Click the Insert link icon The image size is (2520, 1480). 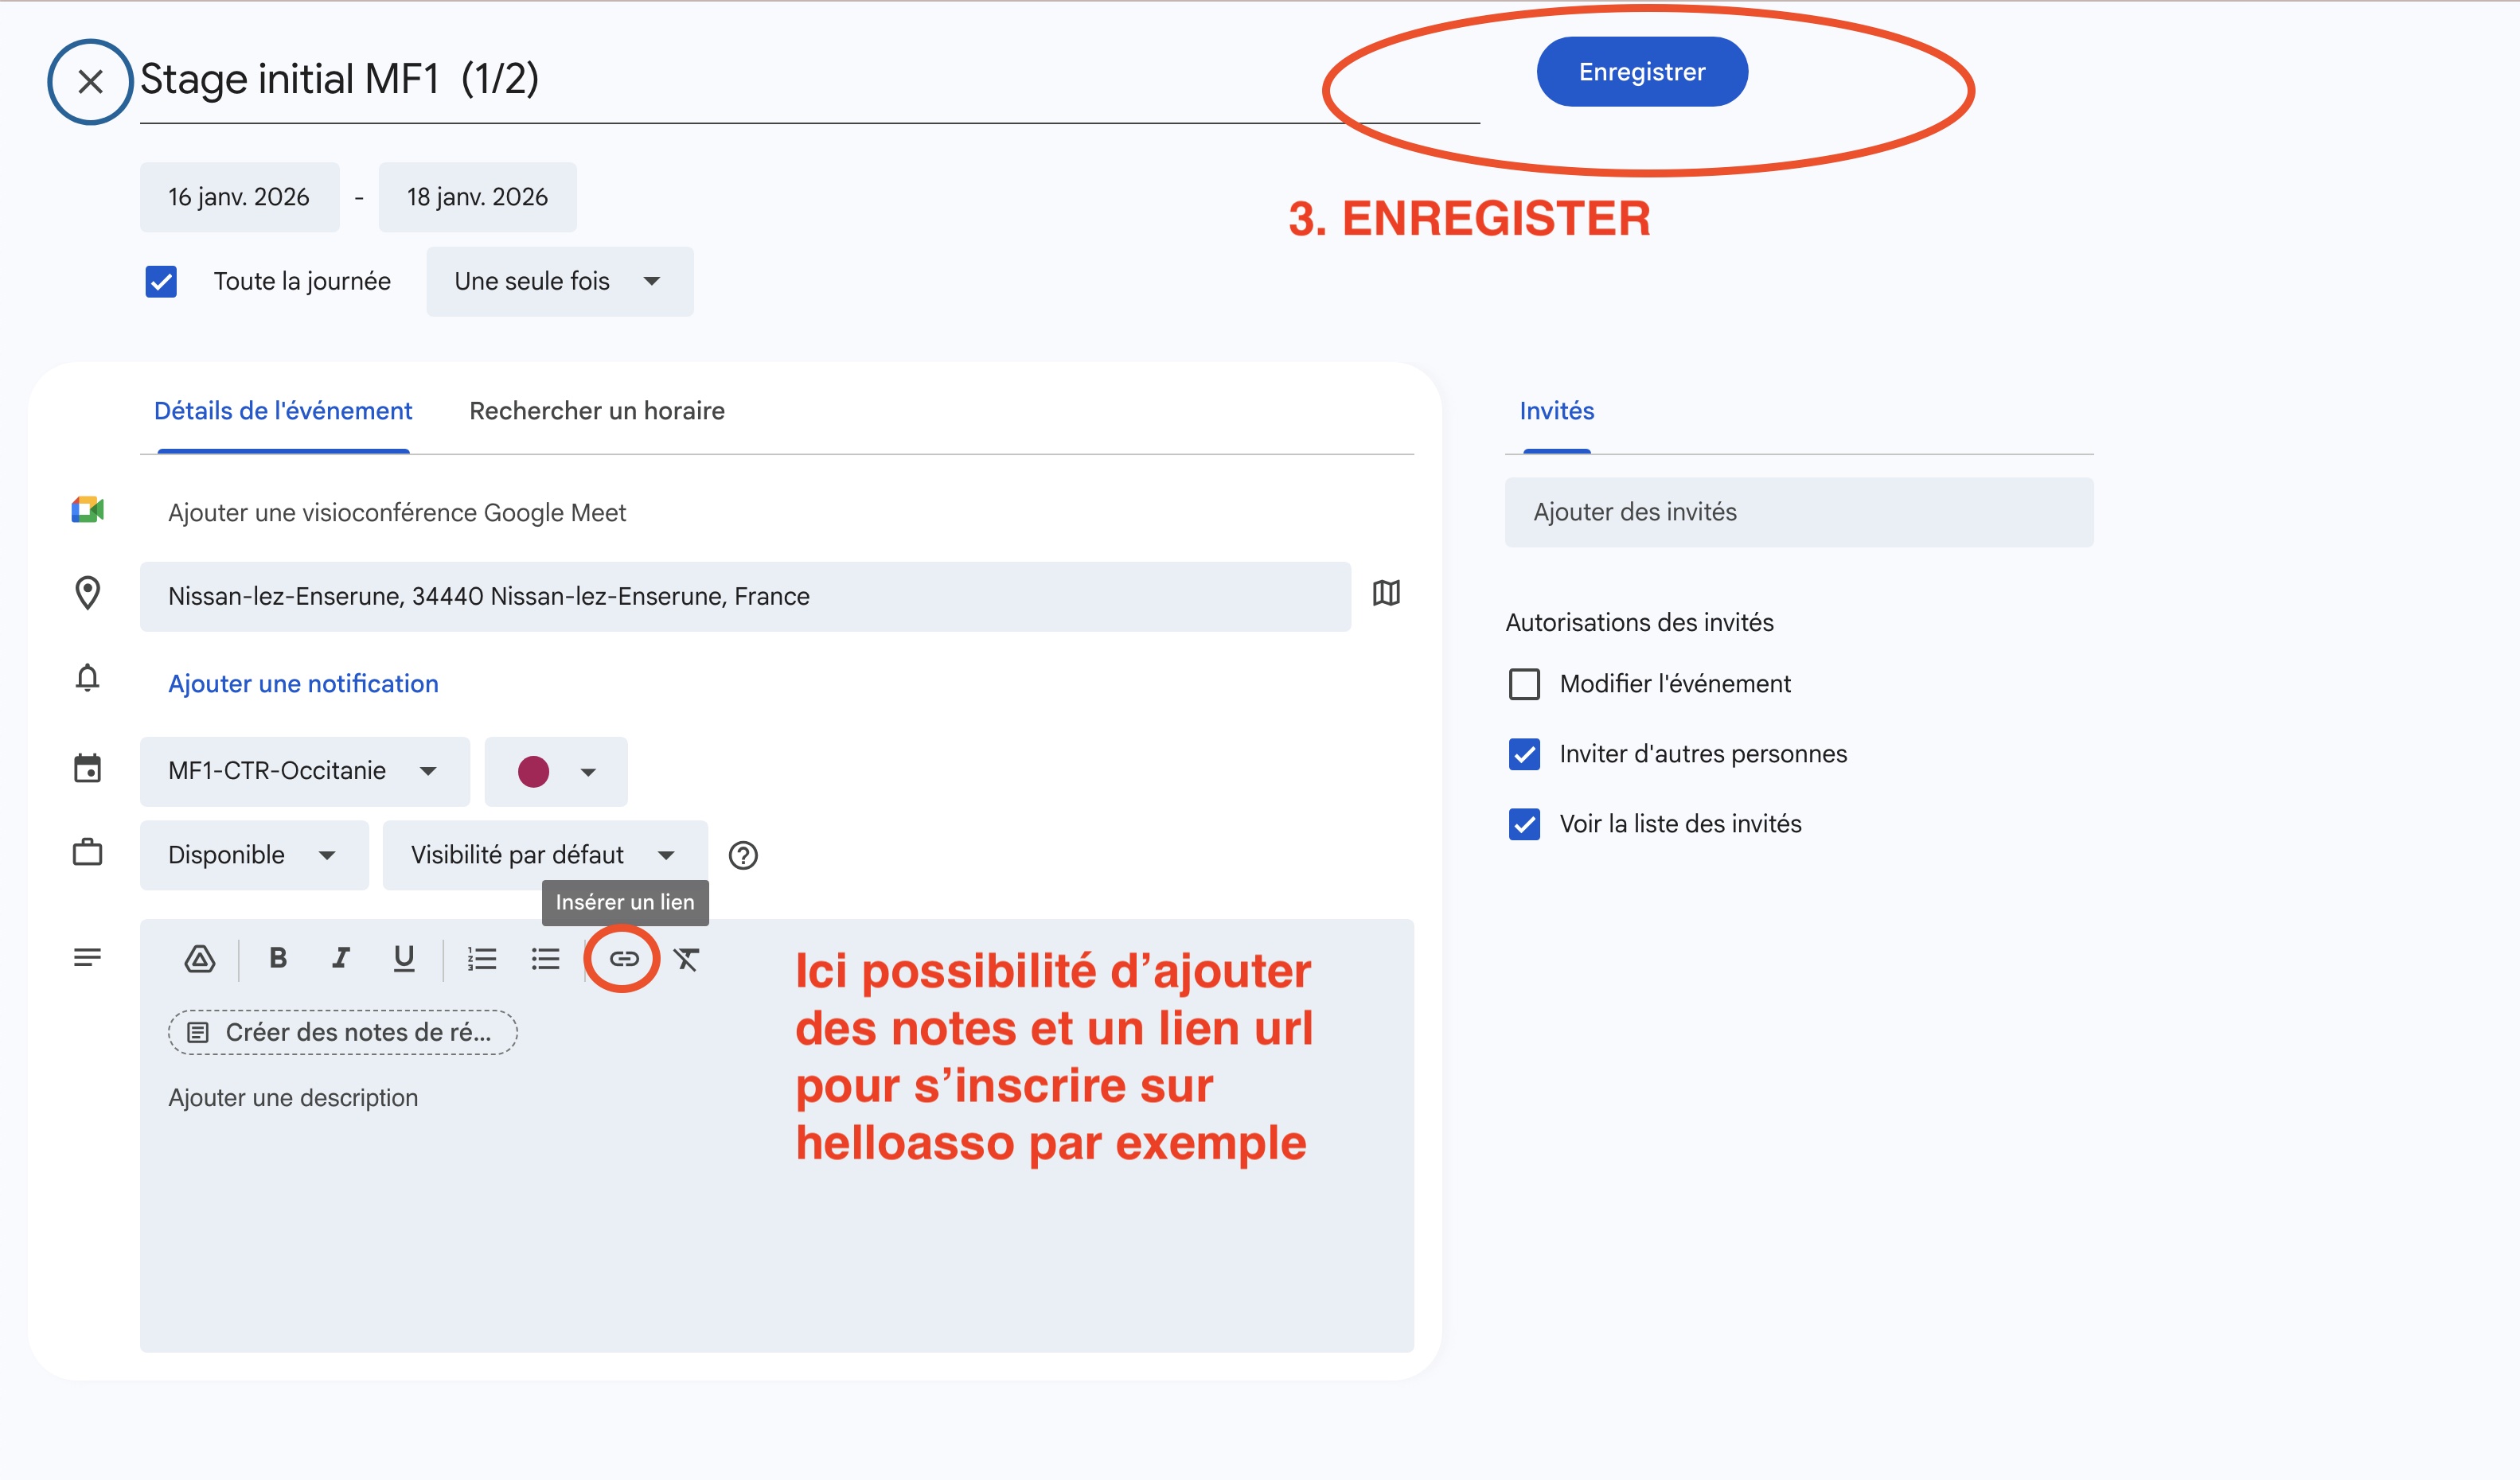click(x=623, y=959)
